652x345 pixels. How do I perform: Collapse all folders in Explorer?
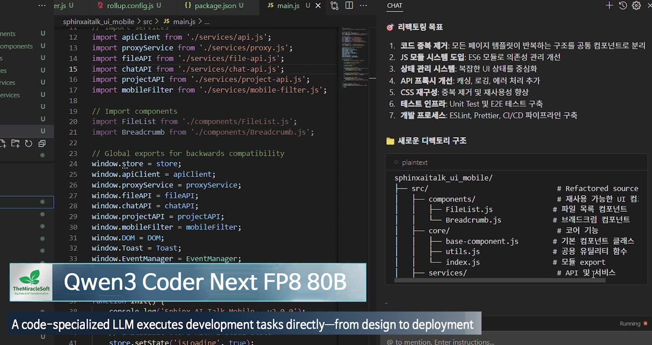tap(42, 144)
